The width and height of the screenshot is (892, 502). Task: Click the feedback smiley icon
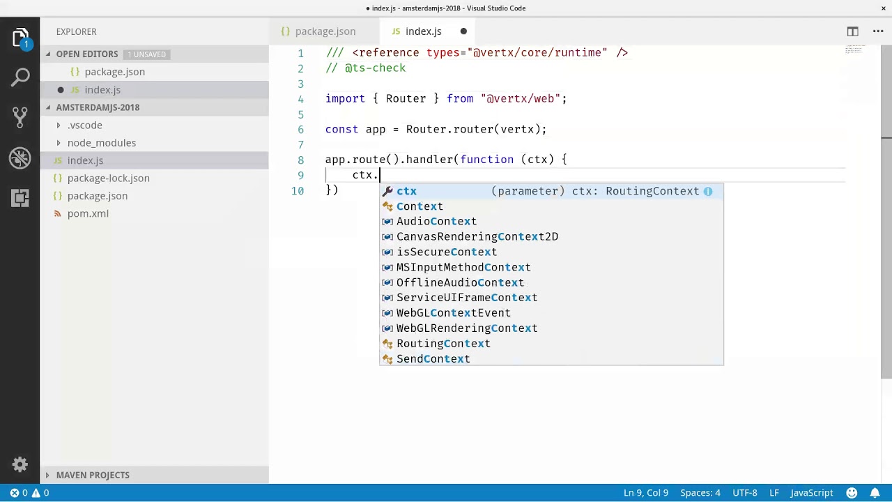coord(852,493)
